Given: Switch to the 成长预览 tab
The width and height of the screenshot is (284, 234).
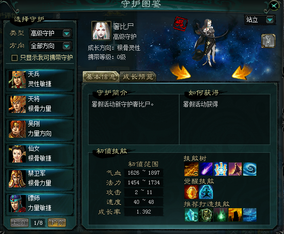Looking at the screenshot, I should pos(138,77).
